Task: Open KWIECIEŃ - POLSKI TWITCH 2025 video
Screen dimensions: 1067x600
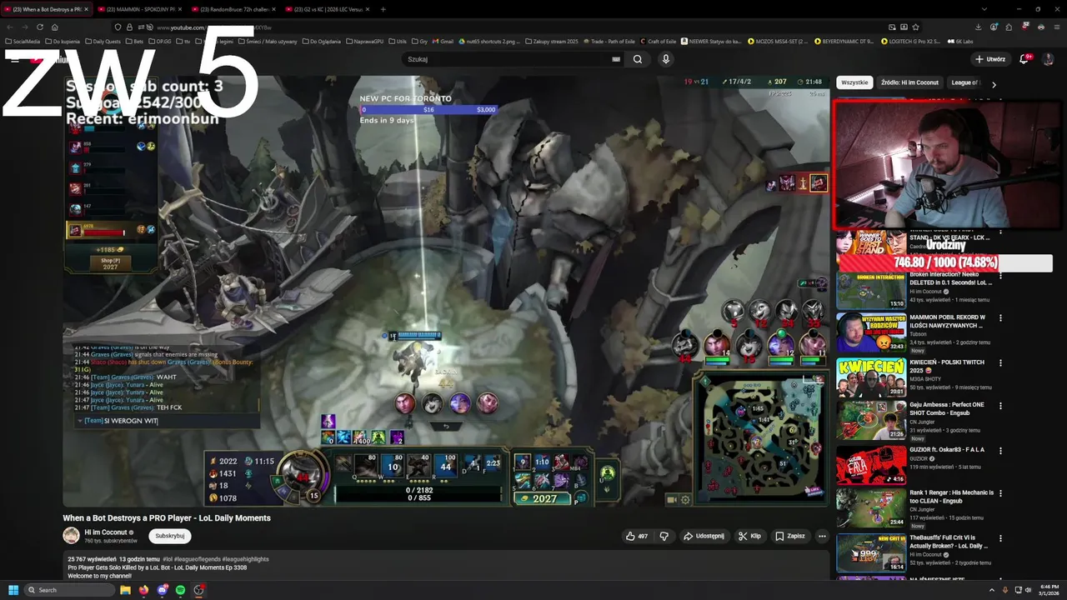Action: pyautogui.click(x=871, y=377)
